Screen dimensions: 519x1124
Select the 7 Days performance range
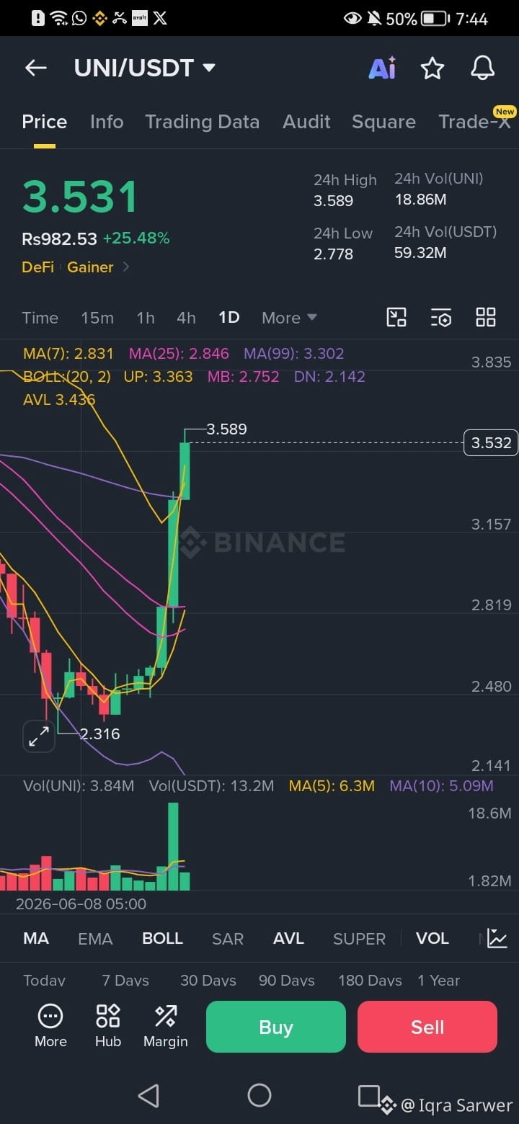[x=125, y=980]
